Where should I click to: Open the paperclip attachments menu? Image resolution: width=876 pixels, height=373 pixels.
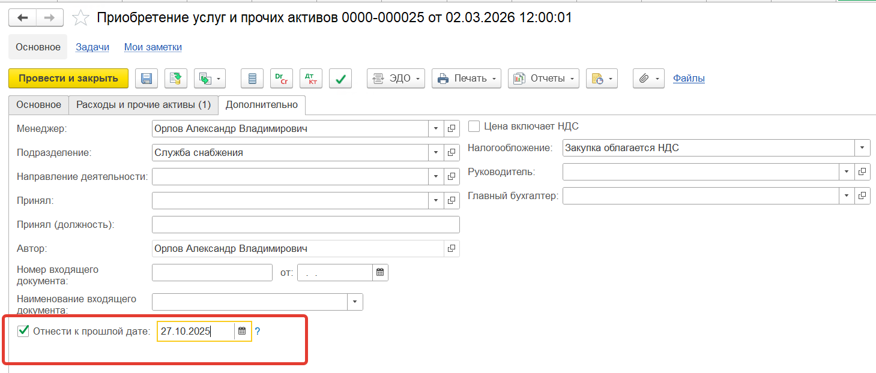[x=648, y=79]
